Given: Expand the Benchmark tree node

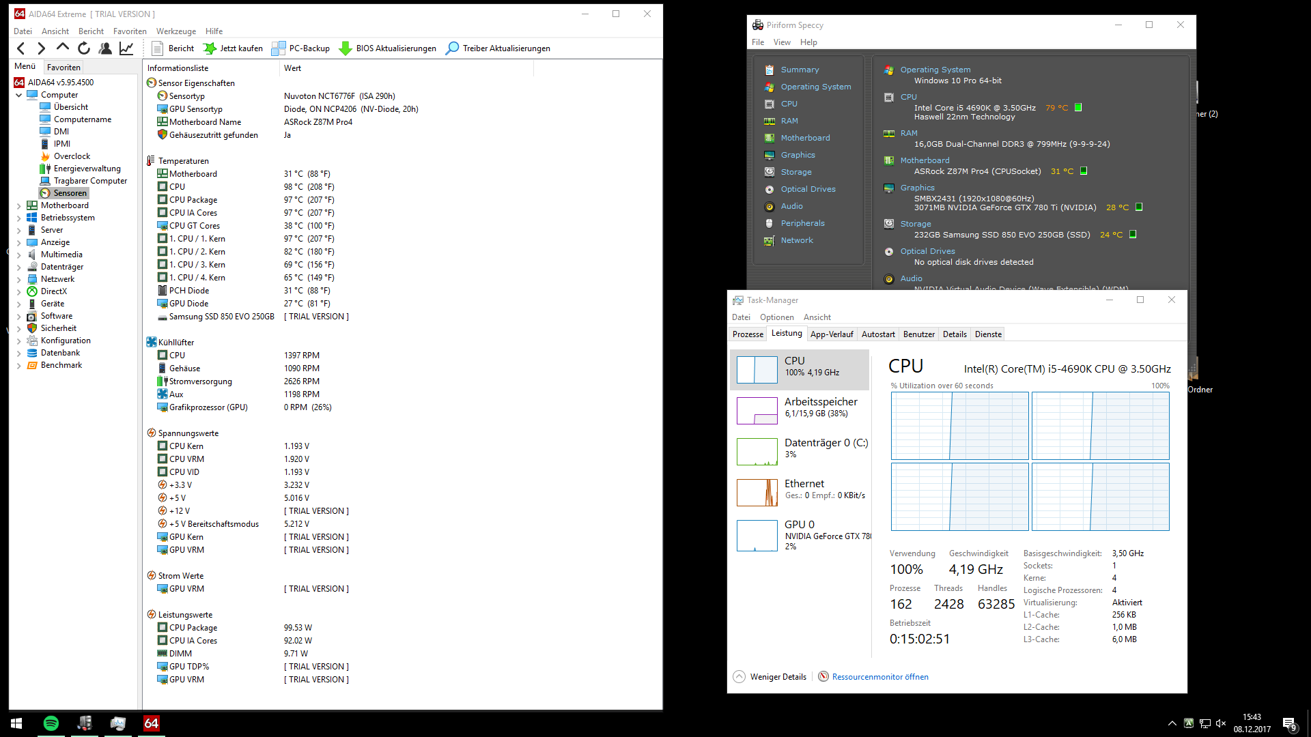Looking at the screenshot, I should click(x=18, y=365).
